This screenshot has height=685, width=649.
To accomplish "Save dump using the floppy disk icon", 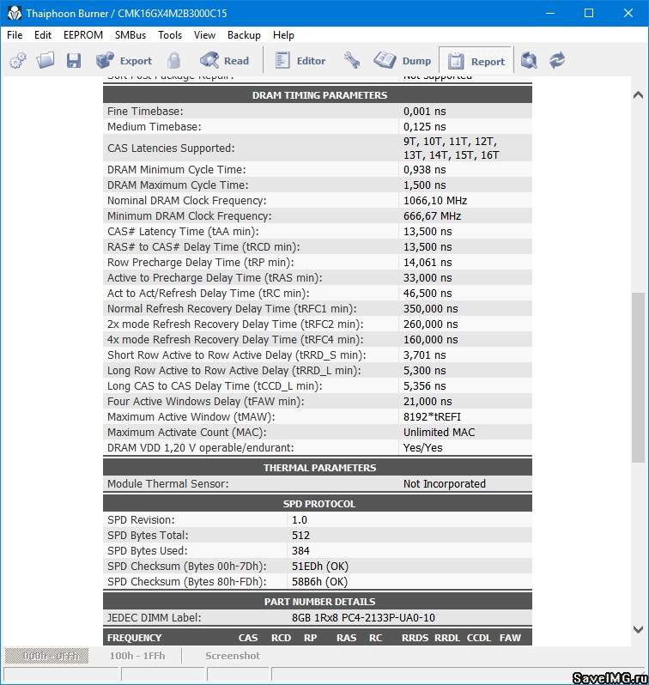I will (74, 61).
